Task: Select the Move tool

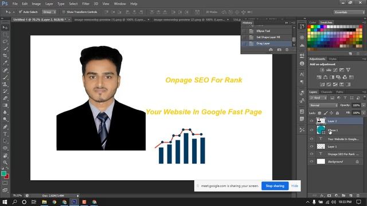Action: tap(5, 27)
